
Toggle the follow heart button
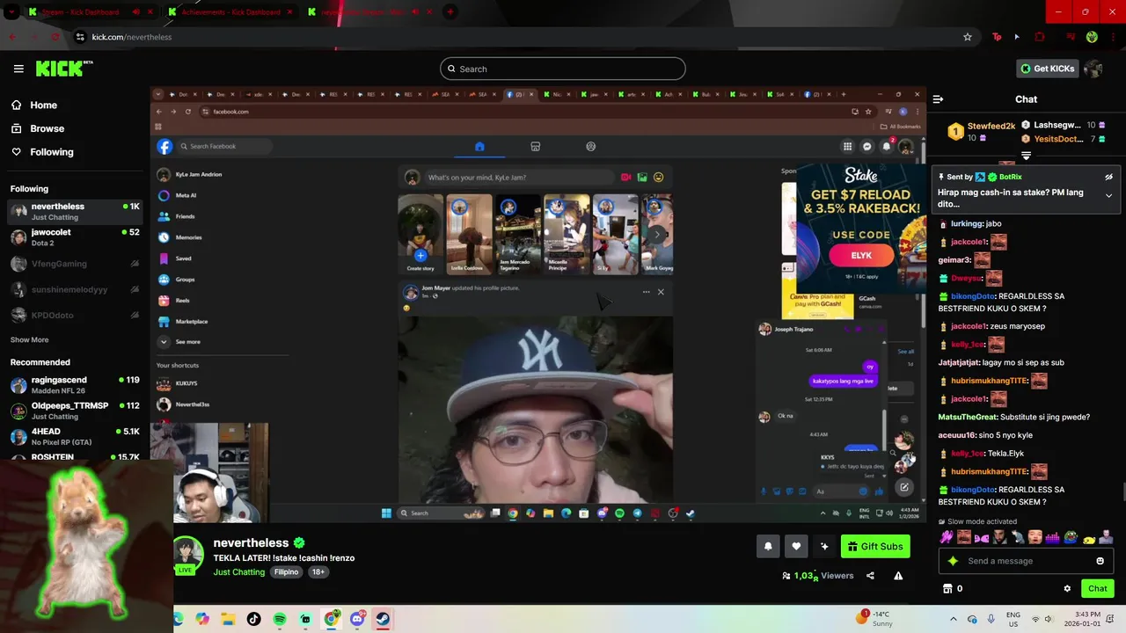(x=796, y=546)
